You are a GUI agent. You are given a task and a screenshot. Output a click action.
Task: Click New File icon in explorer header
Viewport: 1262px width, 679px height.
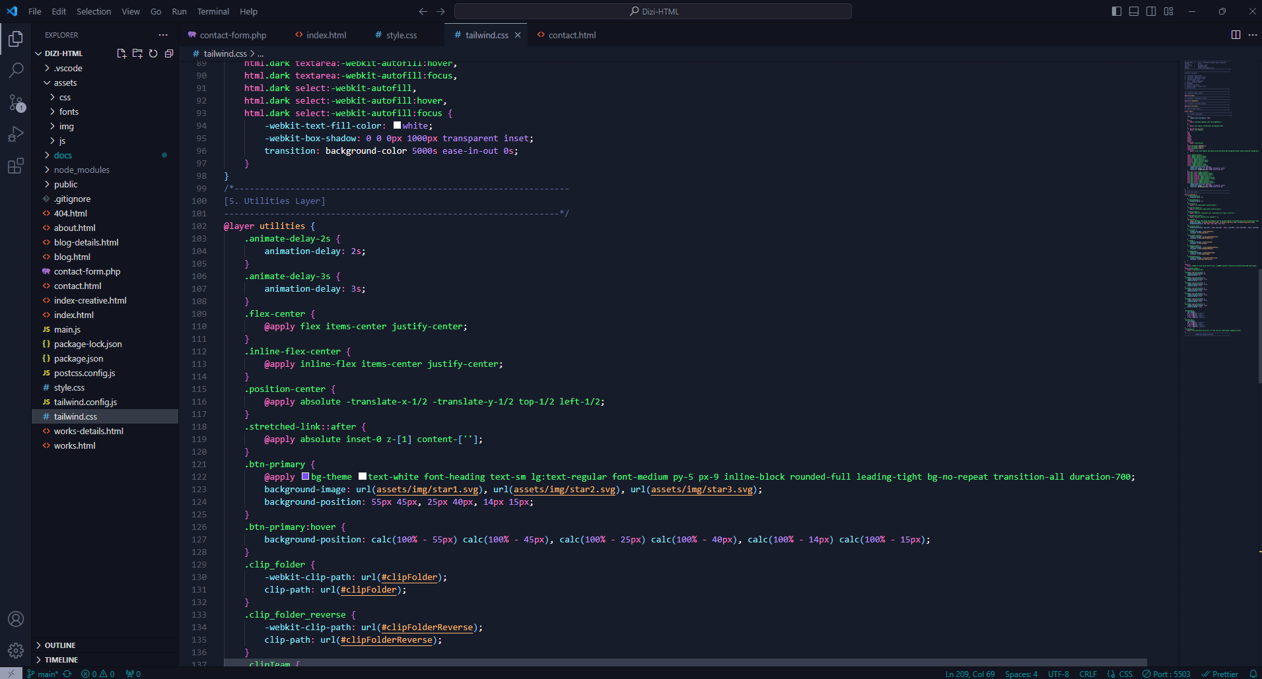(x=122, y=53)
